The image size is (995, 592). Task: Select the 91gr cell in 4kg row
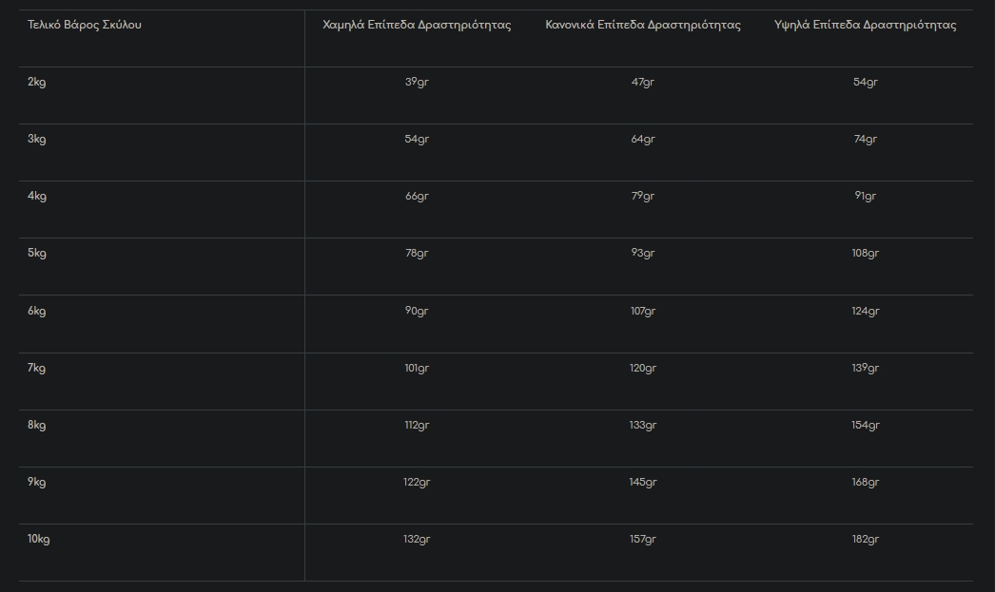(866, 197)
